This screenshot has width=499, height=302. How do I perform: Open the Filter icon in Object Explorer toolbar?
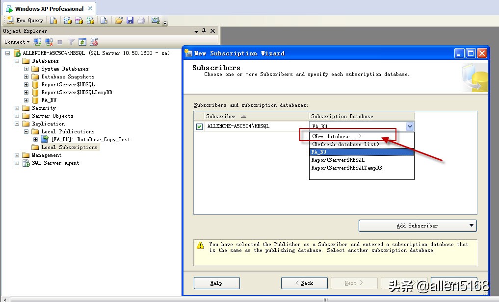point(71,42)
